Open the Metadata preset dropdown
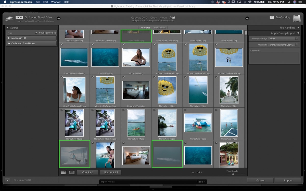 point(283,45)
